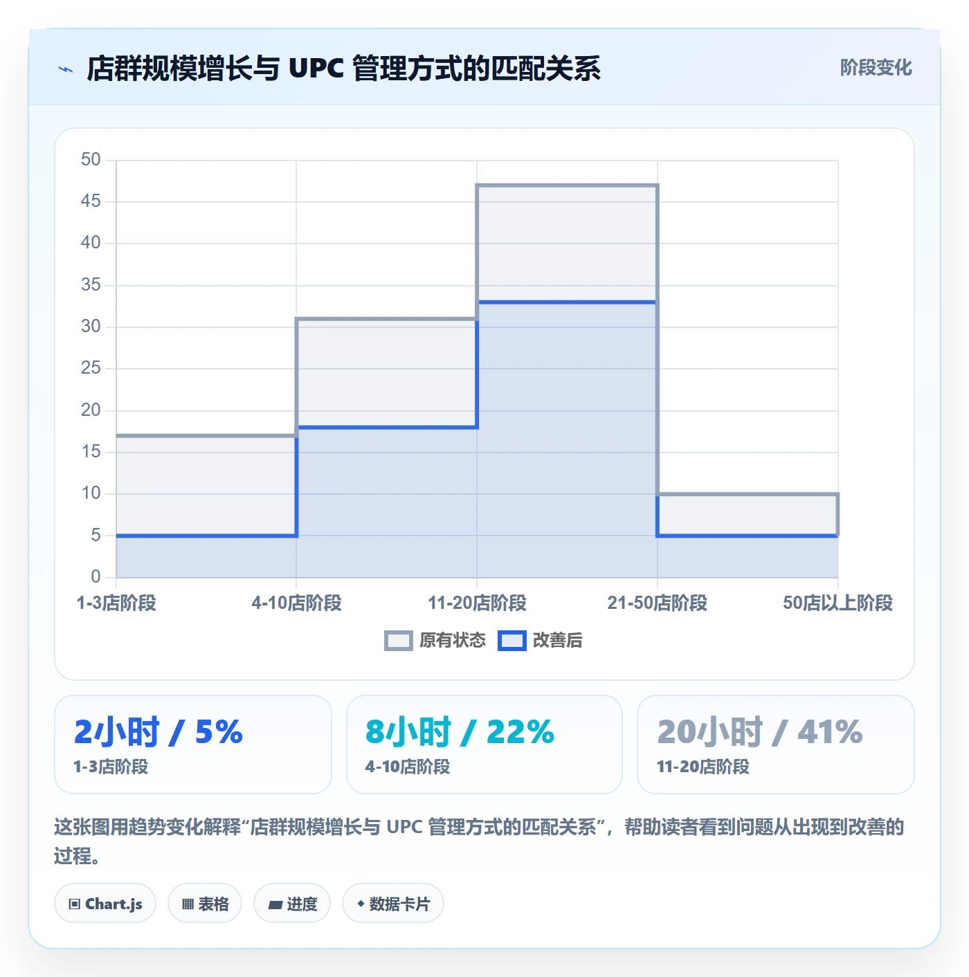
Task: Click the 11-20店阶段 x-axis label
Action: pos(477,603)
